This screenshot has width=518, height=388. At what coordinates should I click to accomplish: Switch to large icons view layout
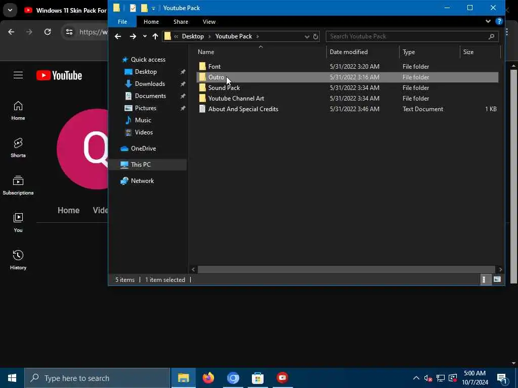click(x=497, y=280)
